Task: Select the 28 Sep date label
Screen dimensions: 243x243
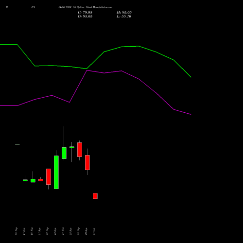Action: (78, 231)
